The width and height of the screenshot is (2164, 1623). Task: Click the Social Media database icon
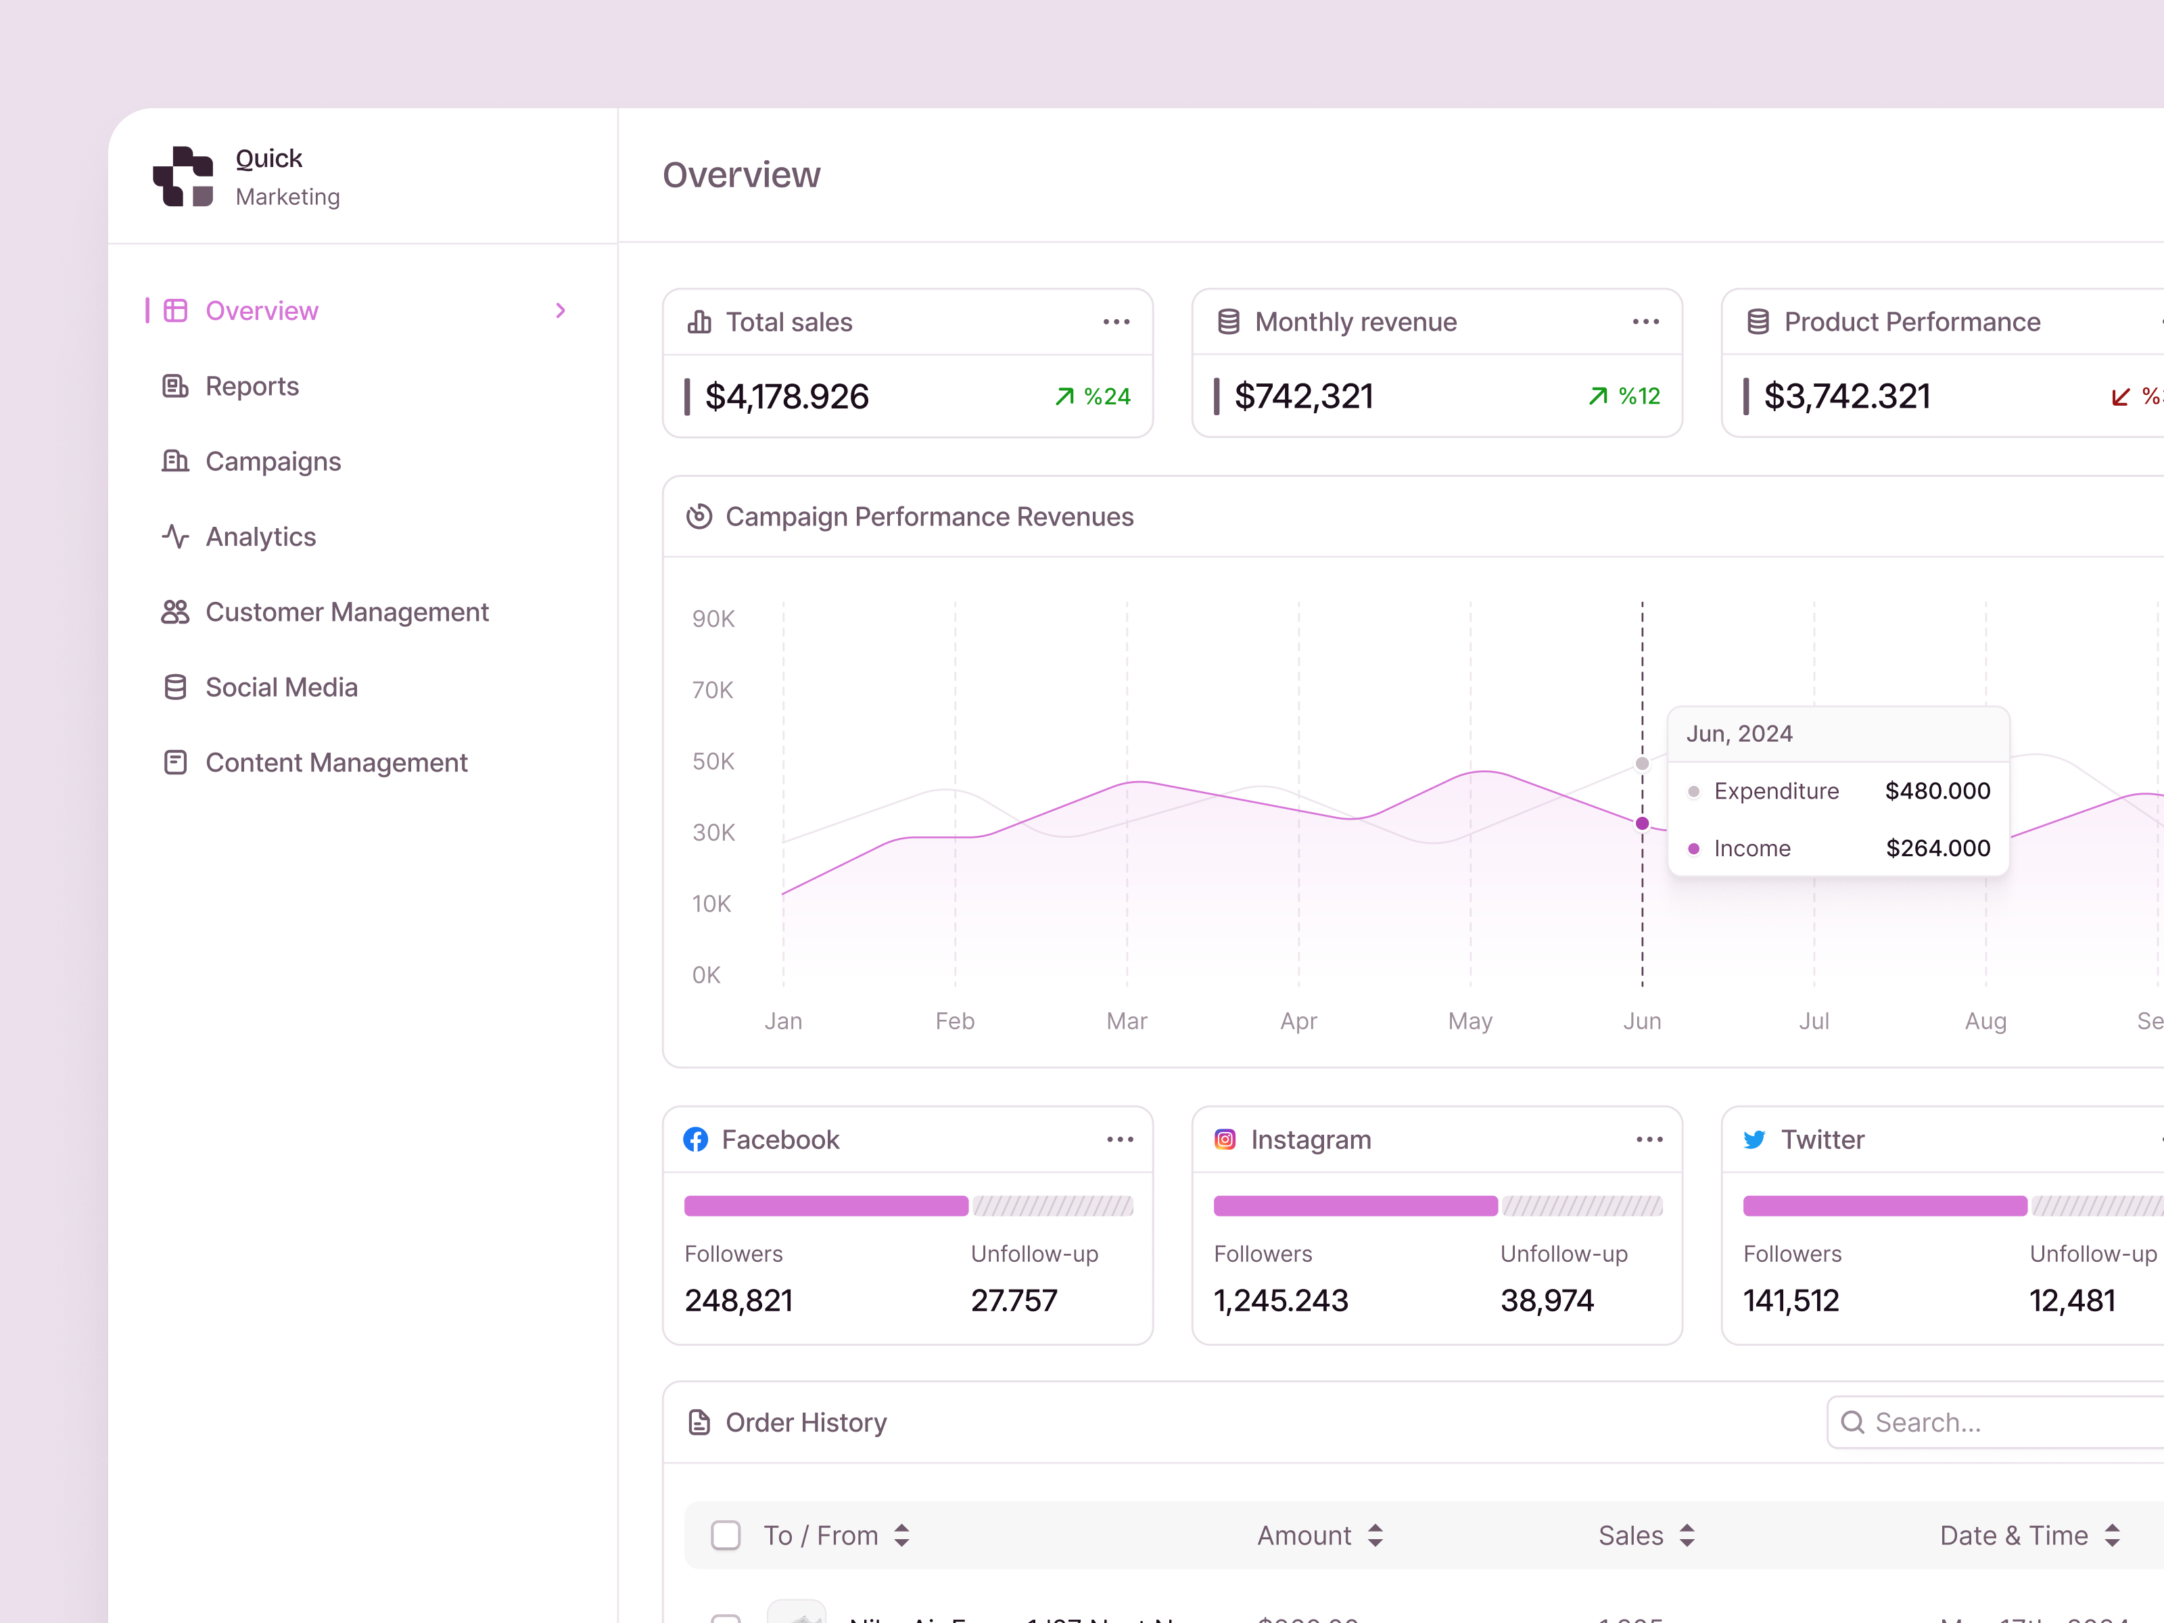click(x=175, y=688)
